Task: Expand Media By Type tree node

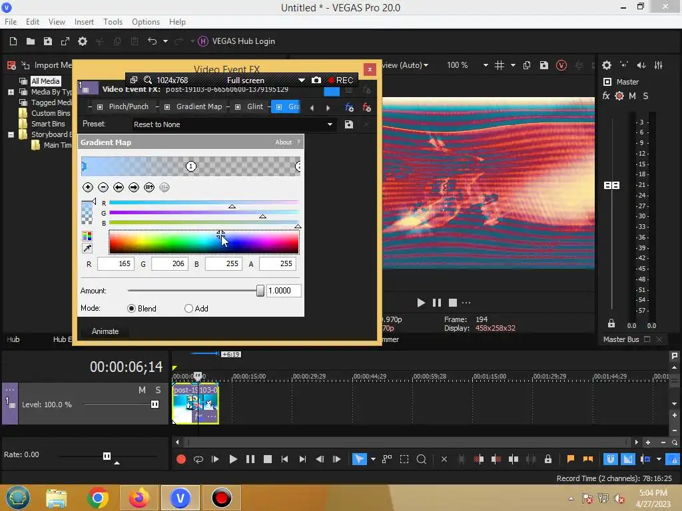Action: 11,92
